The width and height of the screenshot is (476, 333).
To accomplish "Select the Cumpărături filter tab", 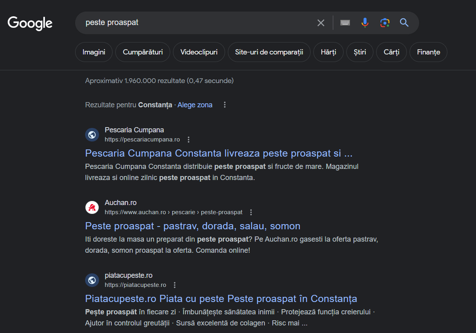I will (x=143, y=52).
